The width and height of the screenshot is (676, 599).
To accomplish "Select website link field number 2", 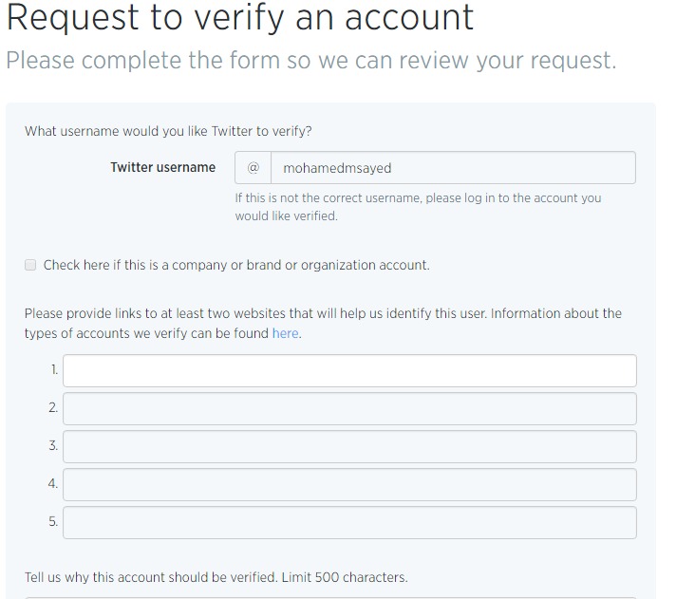I will click(349, 408).
